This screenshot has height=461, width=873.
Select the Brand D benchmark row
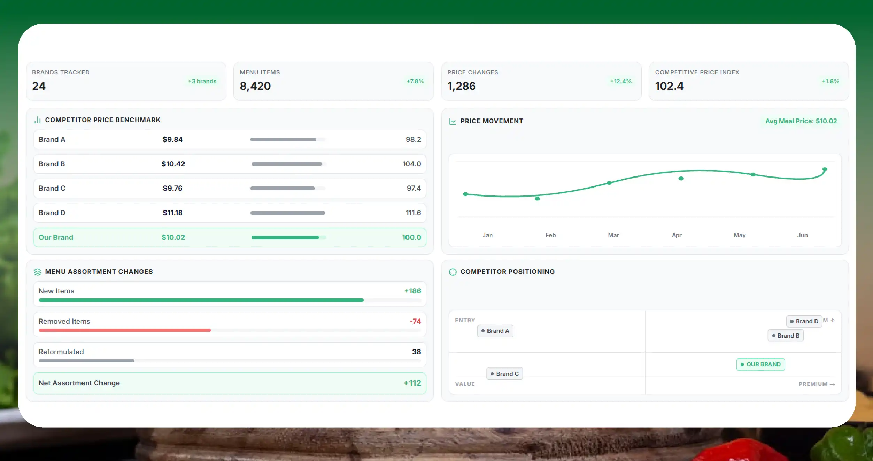coord(230,213)
